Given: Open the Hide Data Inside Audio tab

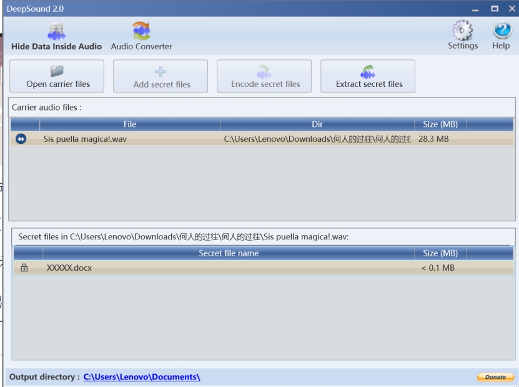Looking at the screenshot, I should pos(56,36).
